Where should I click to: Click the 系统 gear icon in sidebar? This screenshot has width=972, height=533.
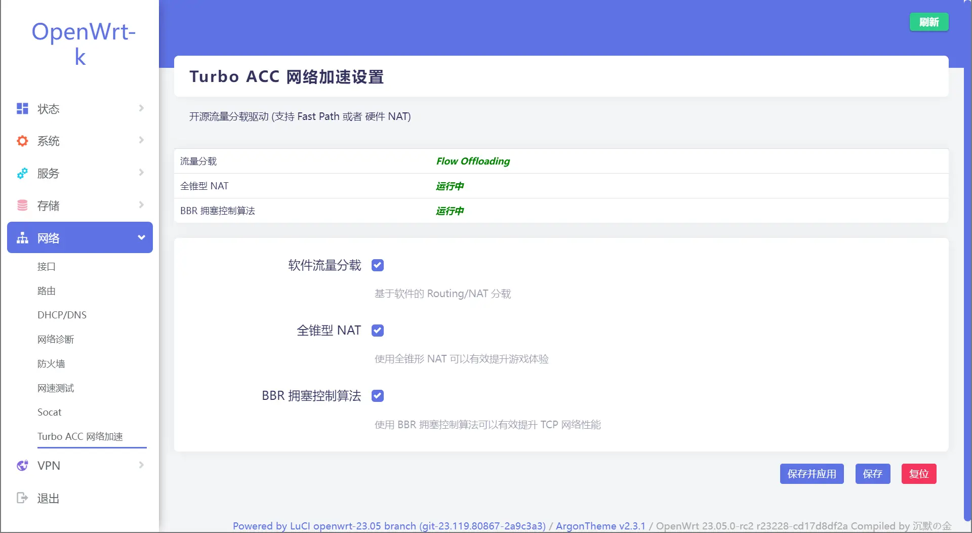22,141
